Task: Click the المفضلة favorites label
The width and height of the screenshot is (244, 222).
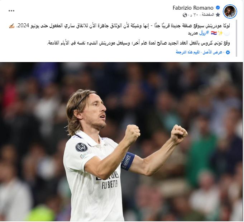Action: (208, 14)
